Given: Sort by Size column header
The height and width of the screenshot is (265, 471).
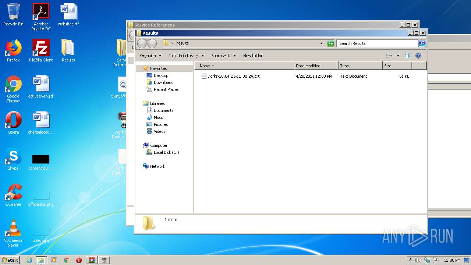Looking at the screenshot, I should click(x=397, y=66).
